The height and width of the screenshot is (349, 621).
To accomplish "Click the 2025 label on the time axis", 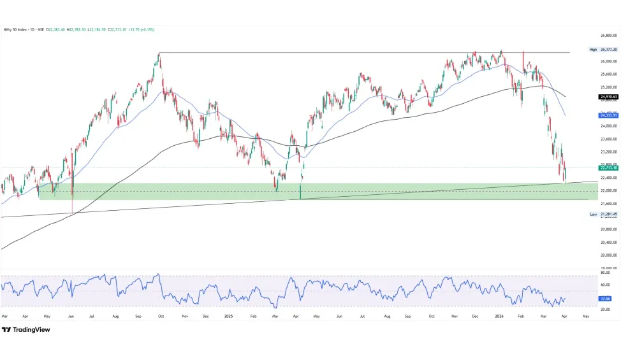I will [x=228, y=315].
